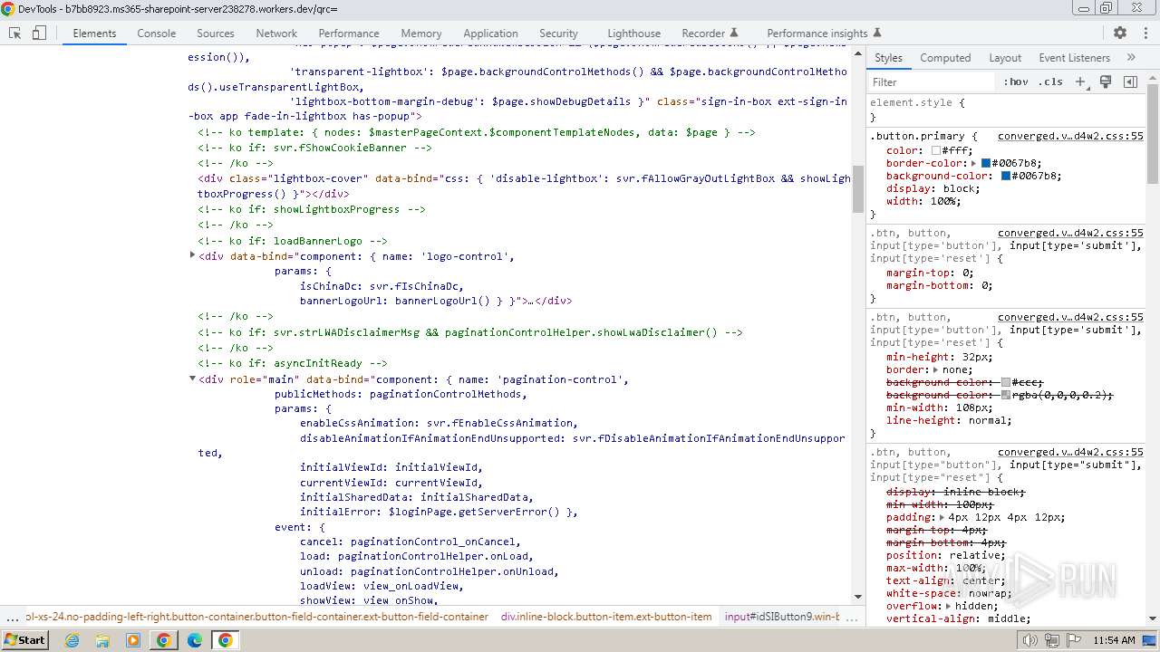Viewport: 1160px width, 652px height.
Task: Click the struck-through #ccc color swatch
Action: 1006,383
